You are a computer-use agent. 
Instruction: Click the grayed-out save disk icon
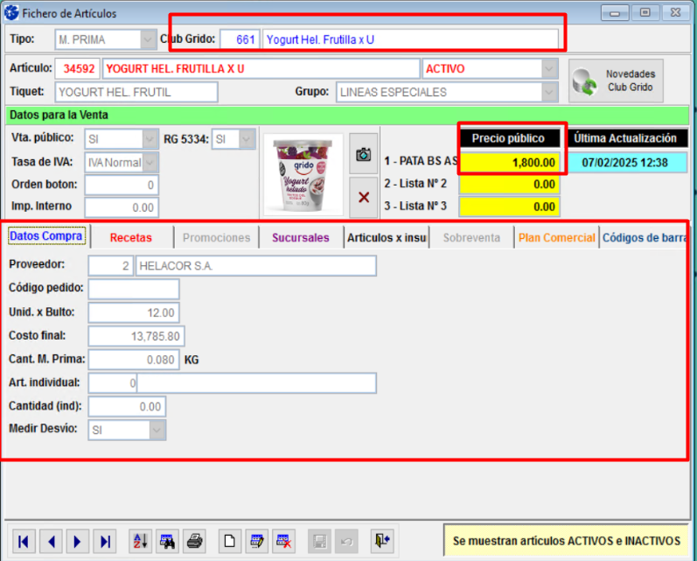(x=319, y=541)
